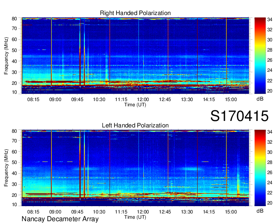The height and width of the screenshot is (224, 277).
Task: Click the 20 MHz tick of Left Handed plot
Action: point(14,195)
